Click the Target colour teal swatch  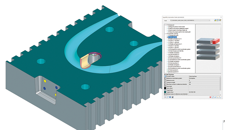point(165,92)
